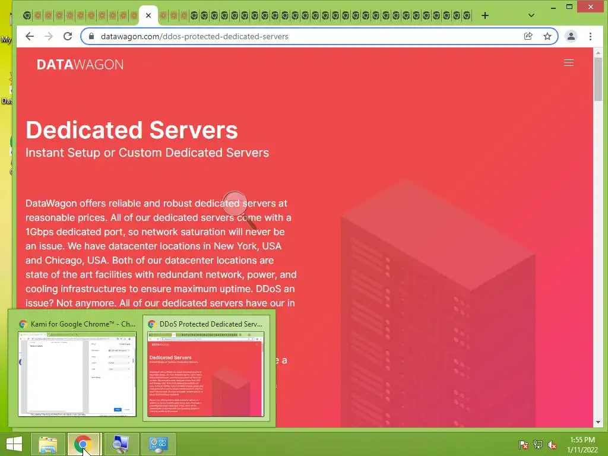This screenshot has height=456, width=608.
Task: Share this page using the share icon
Action: (x=528, y=36)
